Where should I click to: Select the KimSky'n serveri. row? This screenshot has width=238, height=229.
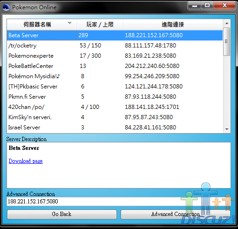pos(115,117)
